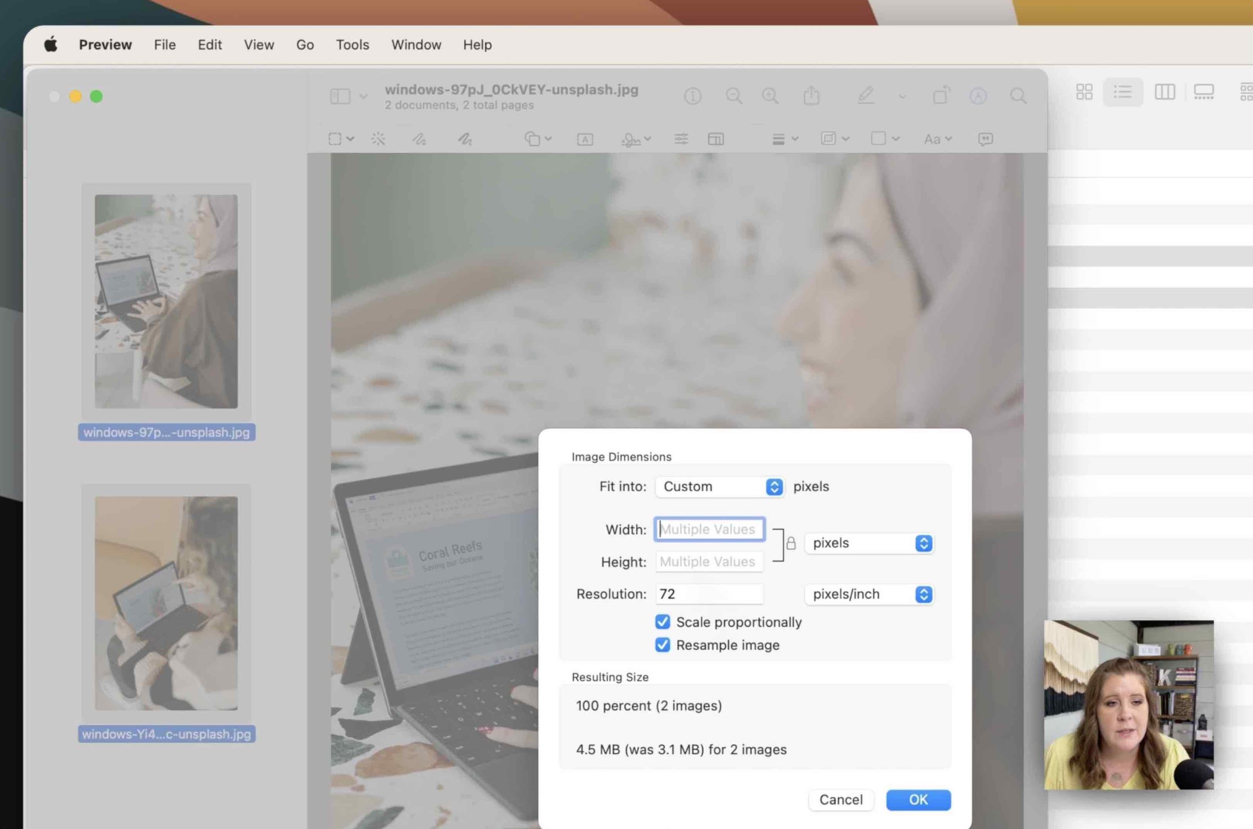Click the Inspector info icon
This screenshot has width=1253, height=829.
point(693,96)
